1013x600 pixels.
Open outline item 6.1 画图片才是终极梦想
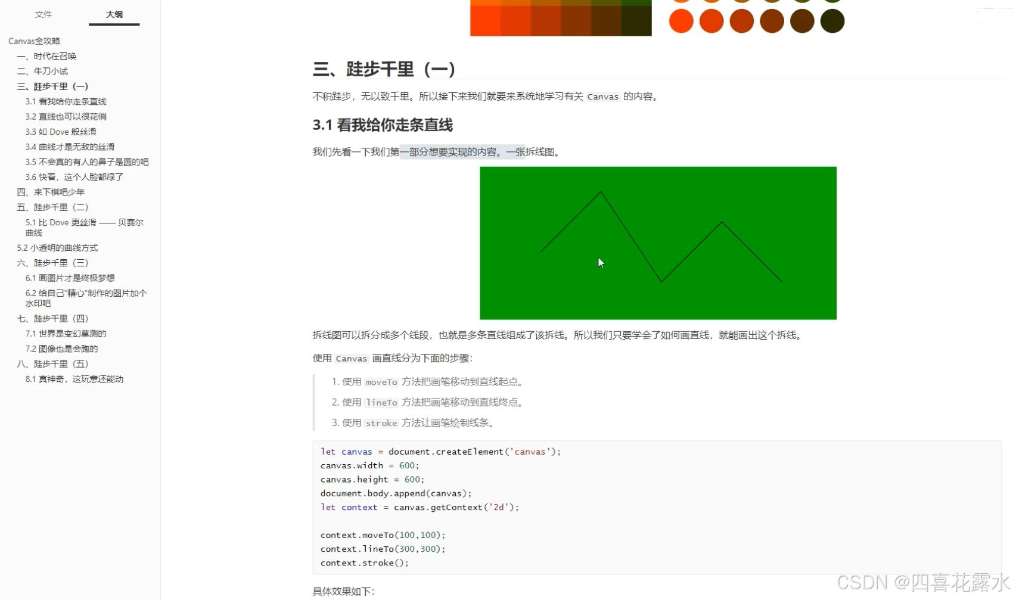pyautogui.click(x=70, y=278)
